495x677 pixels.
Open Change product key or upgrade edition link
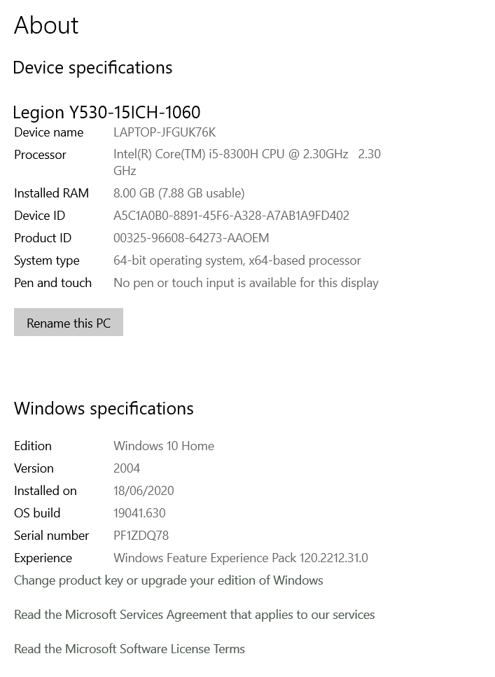pos(169,580)
